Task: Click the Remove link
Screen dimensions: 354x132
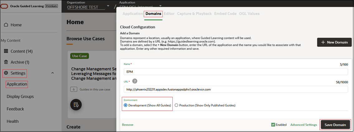Action: click(127, 125)
